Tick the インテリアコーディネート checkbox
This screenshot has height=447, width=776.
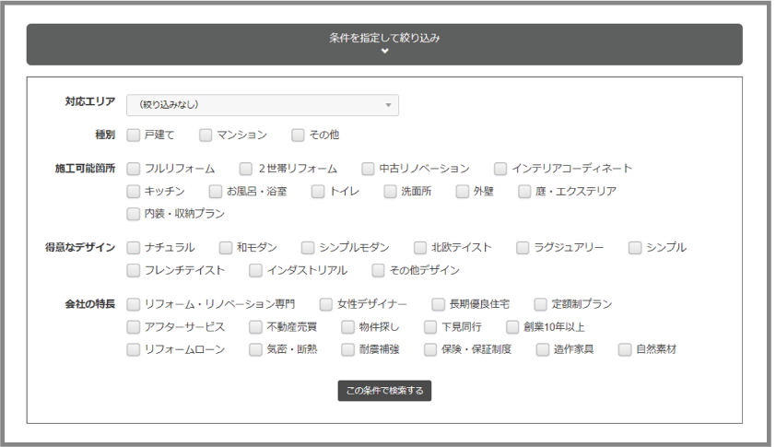[x=500, y=169]
